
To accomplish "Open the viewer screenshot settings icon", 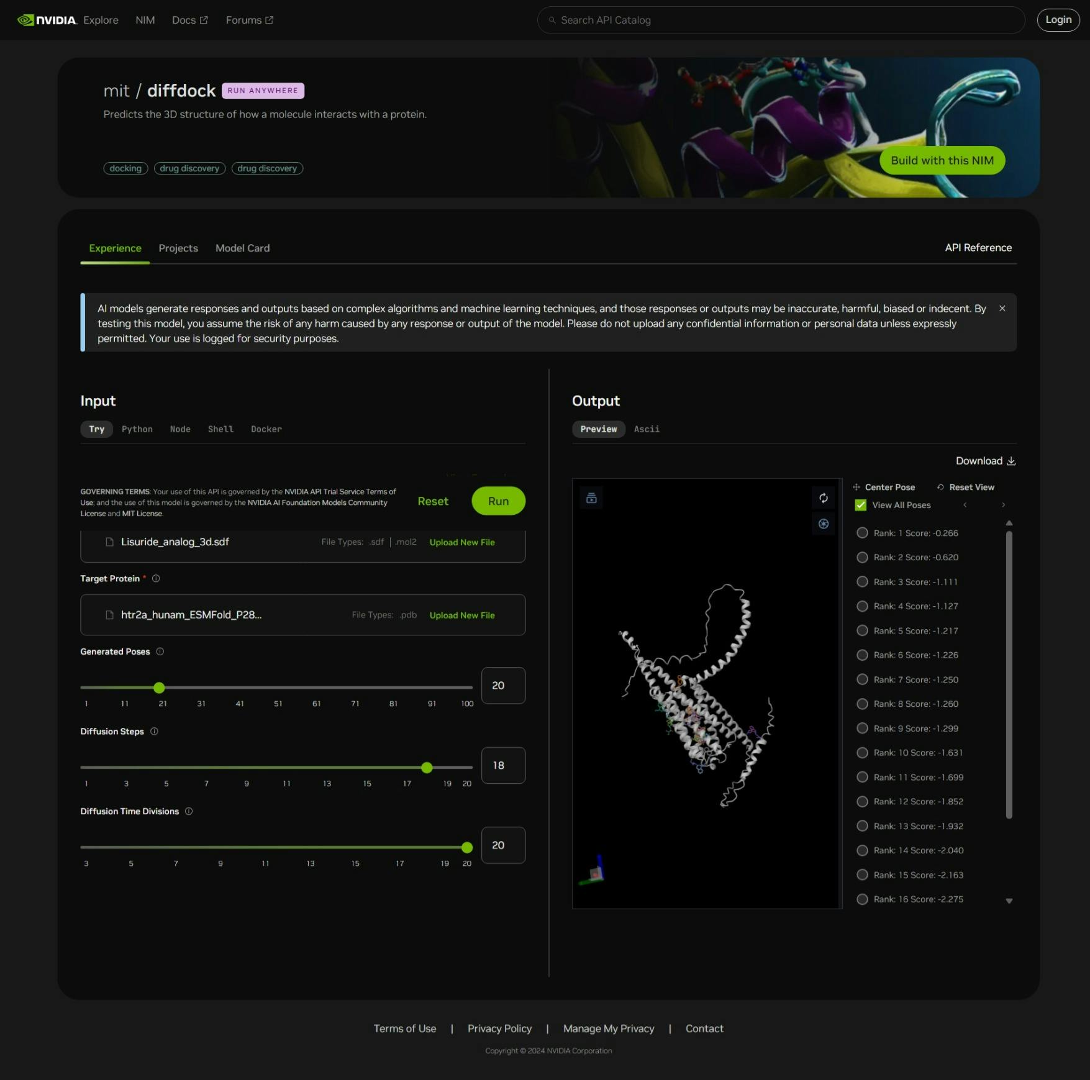I will [x=824, y=524].
